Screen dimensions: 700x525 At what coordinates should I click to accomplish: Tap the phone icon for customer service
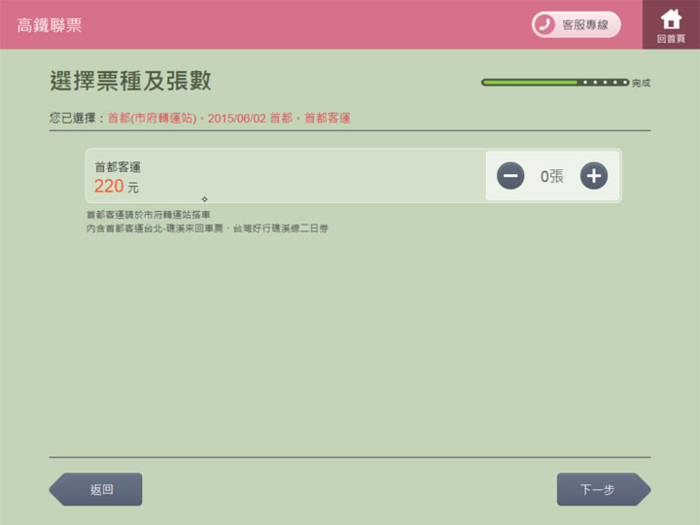[544, 24]
